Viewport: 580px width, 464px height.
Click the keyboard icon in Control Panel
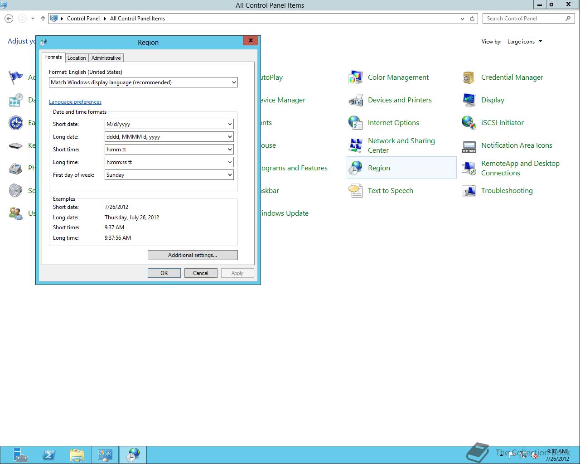(16, 145)
